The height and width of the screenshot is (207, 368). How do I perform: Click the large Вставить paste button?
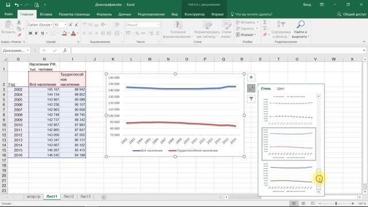coord(8,28)
